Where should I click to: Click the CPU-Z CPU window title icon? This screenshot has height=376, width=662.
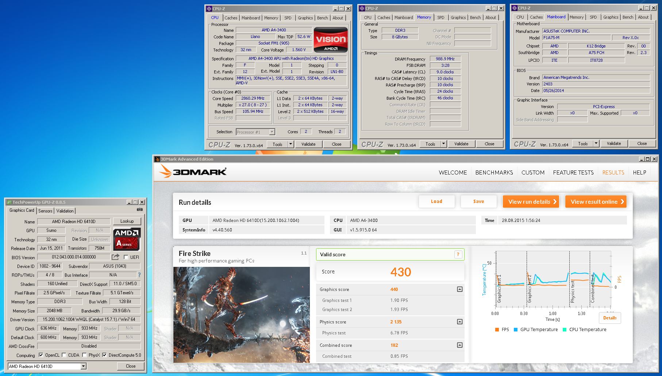click(209, 8)
